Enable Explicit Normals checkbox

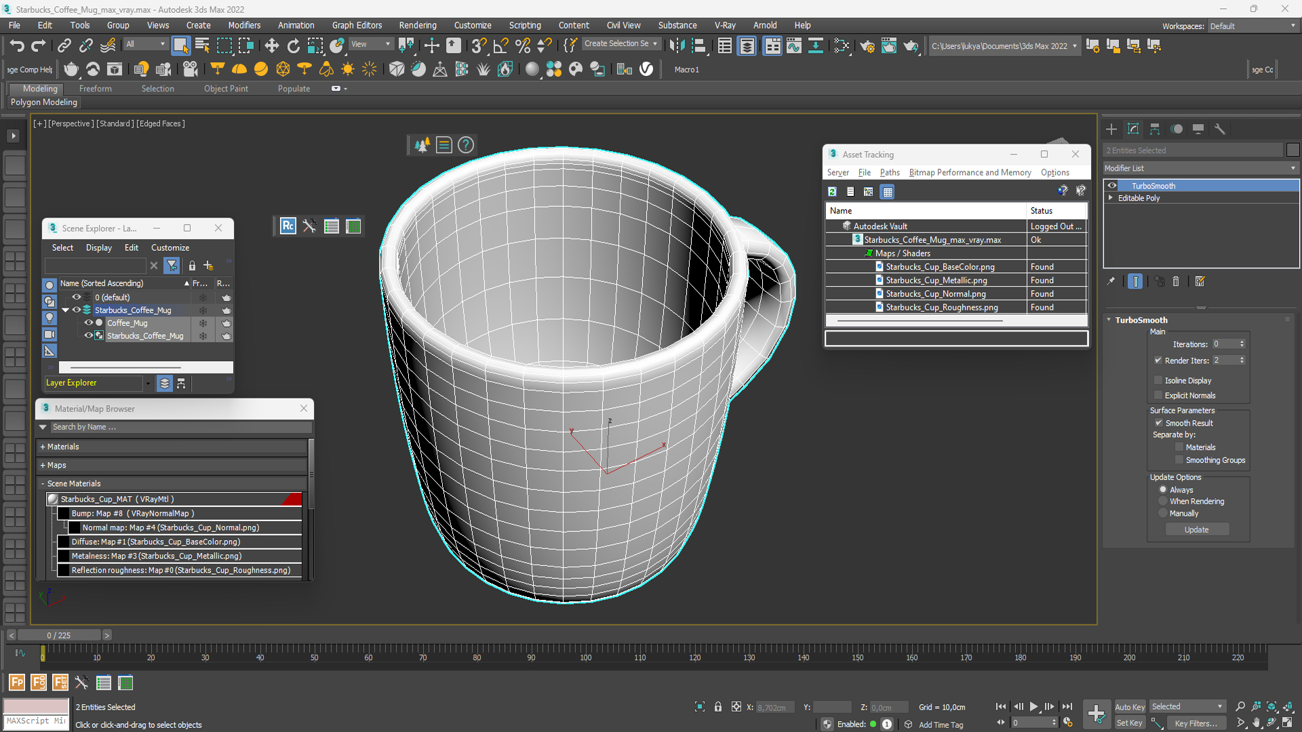click(1158, 395)
